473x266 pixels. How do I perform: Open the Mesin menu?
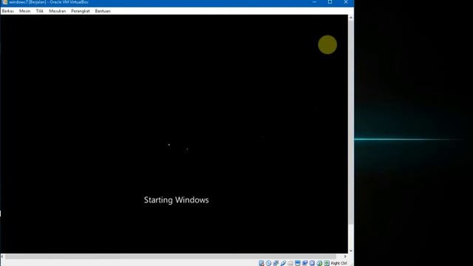pyautogui.click(x=24, y=11)
